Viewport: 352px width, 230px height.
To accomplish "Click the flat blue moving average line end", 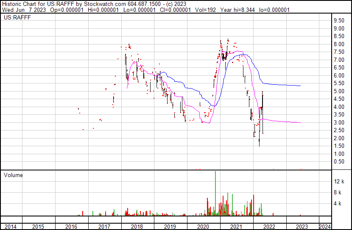I will click(x=300, y=86).
